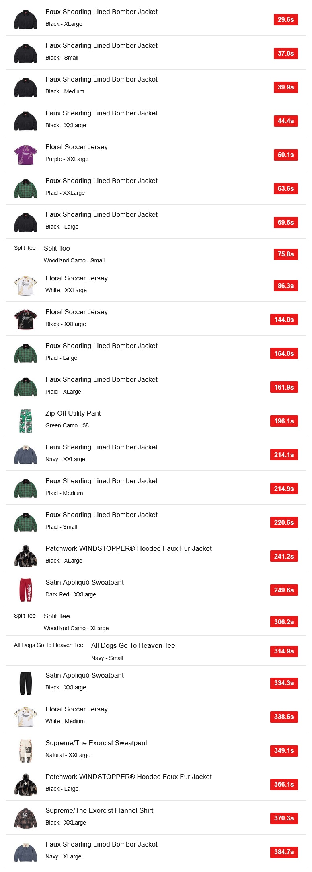The image size is (312, 872).
Task: Open the Zip-Off Utility Pant title link
Action: coord(73,413)
